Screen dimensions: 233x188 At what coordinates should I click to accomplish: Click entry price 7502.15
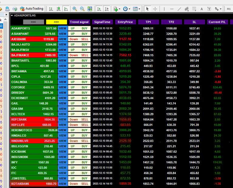[125, 55]
